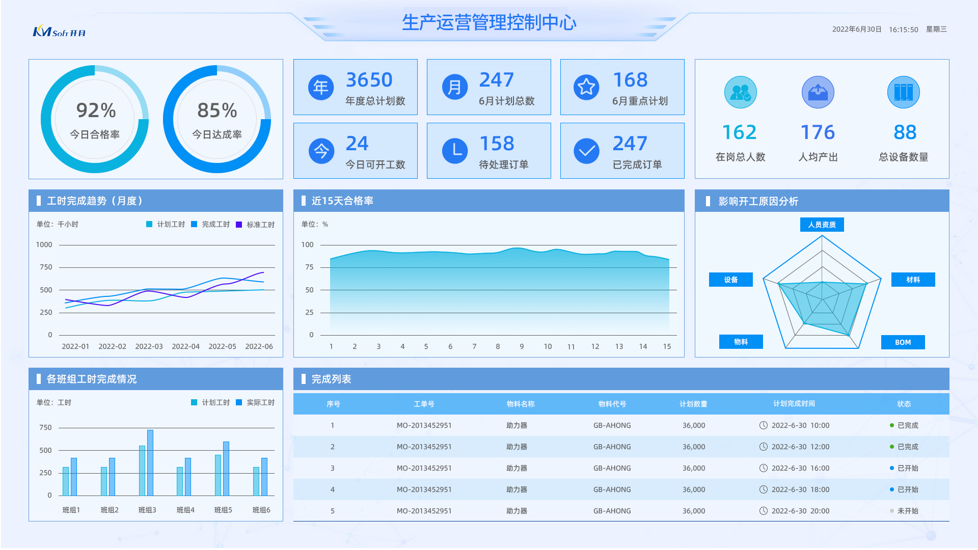Click the 人均产出 upload tray icon
The height and width of the screenshot is (550, 978).
point(818,93)
